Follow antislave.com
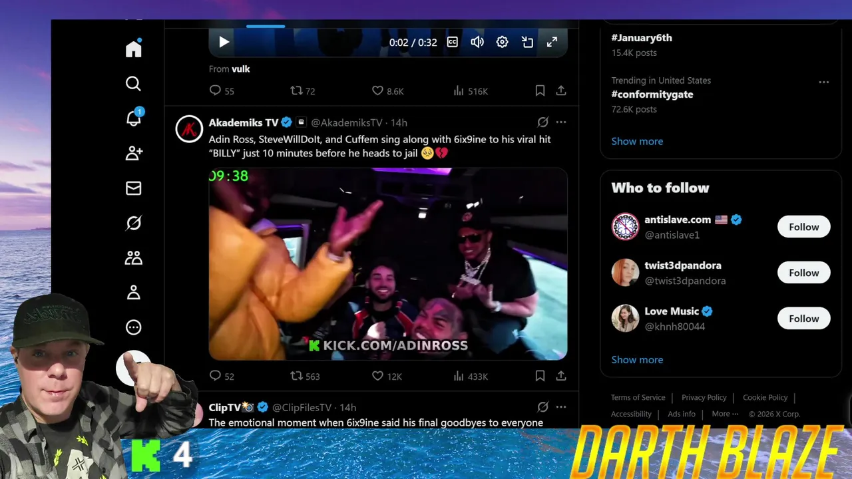 (x=804, y=227)
